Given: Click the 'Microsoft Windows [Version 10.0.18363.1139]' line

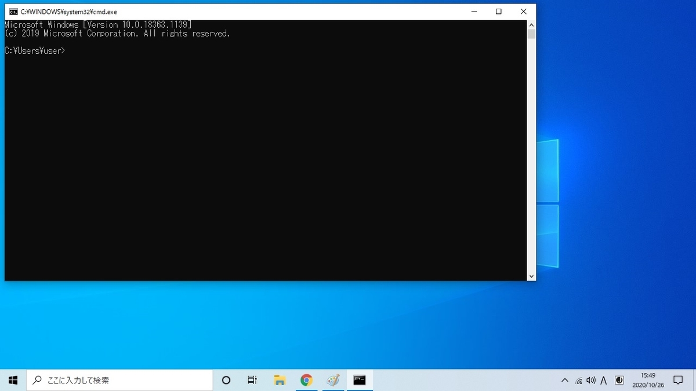Looking at the screenshot, I should pos(98,25).
